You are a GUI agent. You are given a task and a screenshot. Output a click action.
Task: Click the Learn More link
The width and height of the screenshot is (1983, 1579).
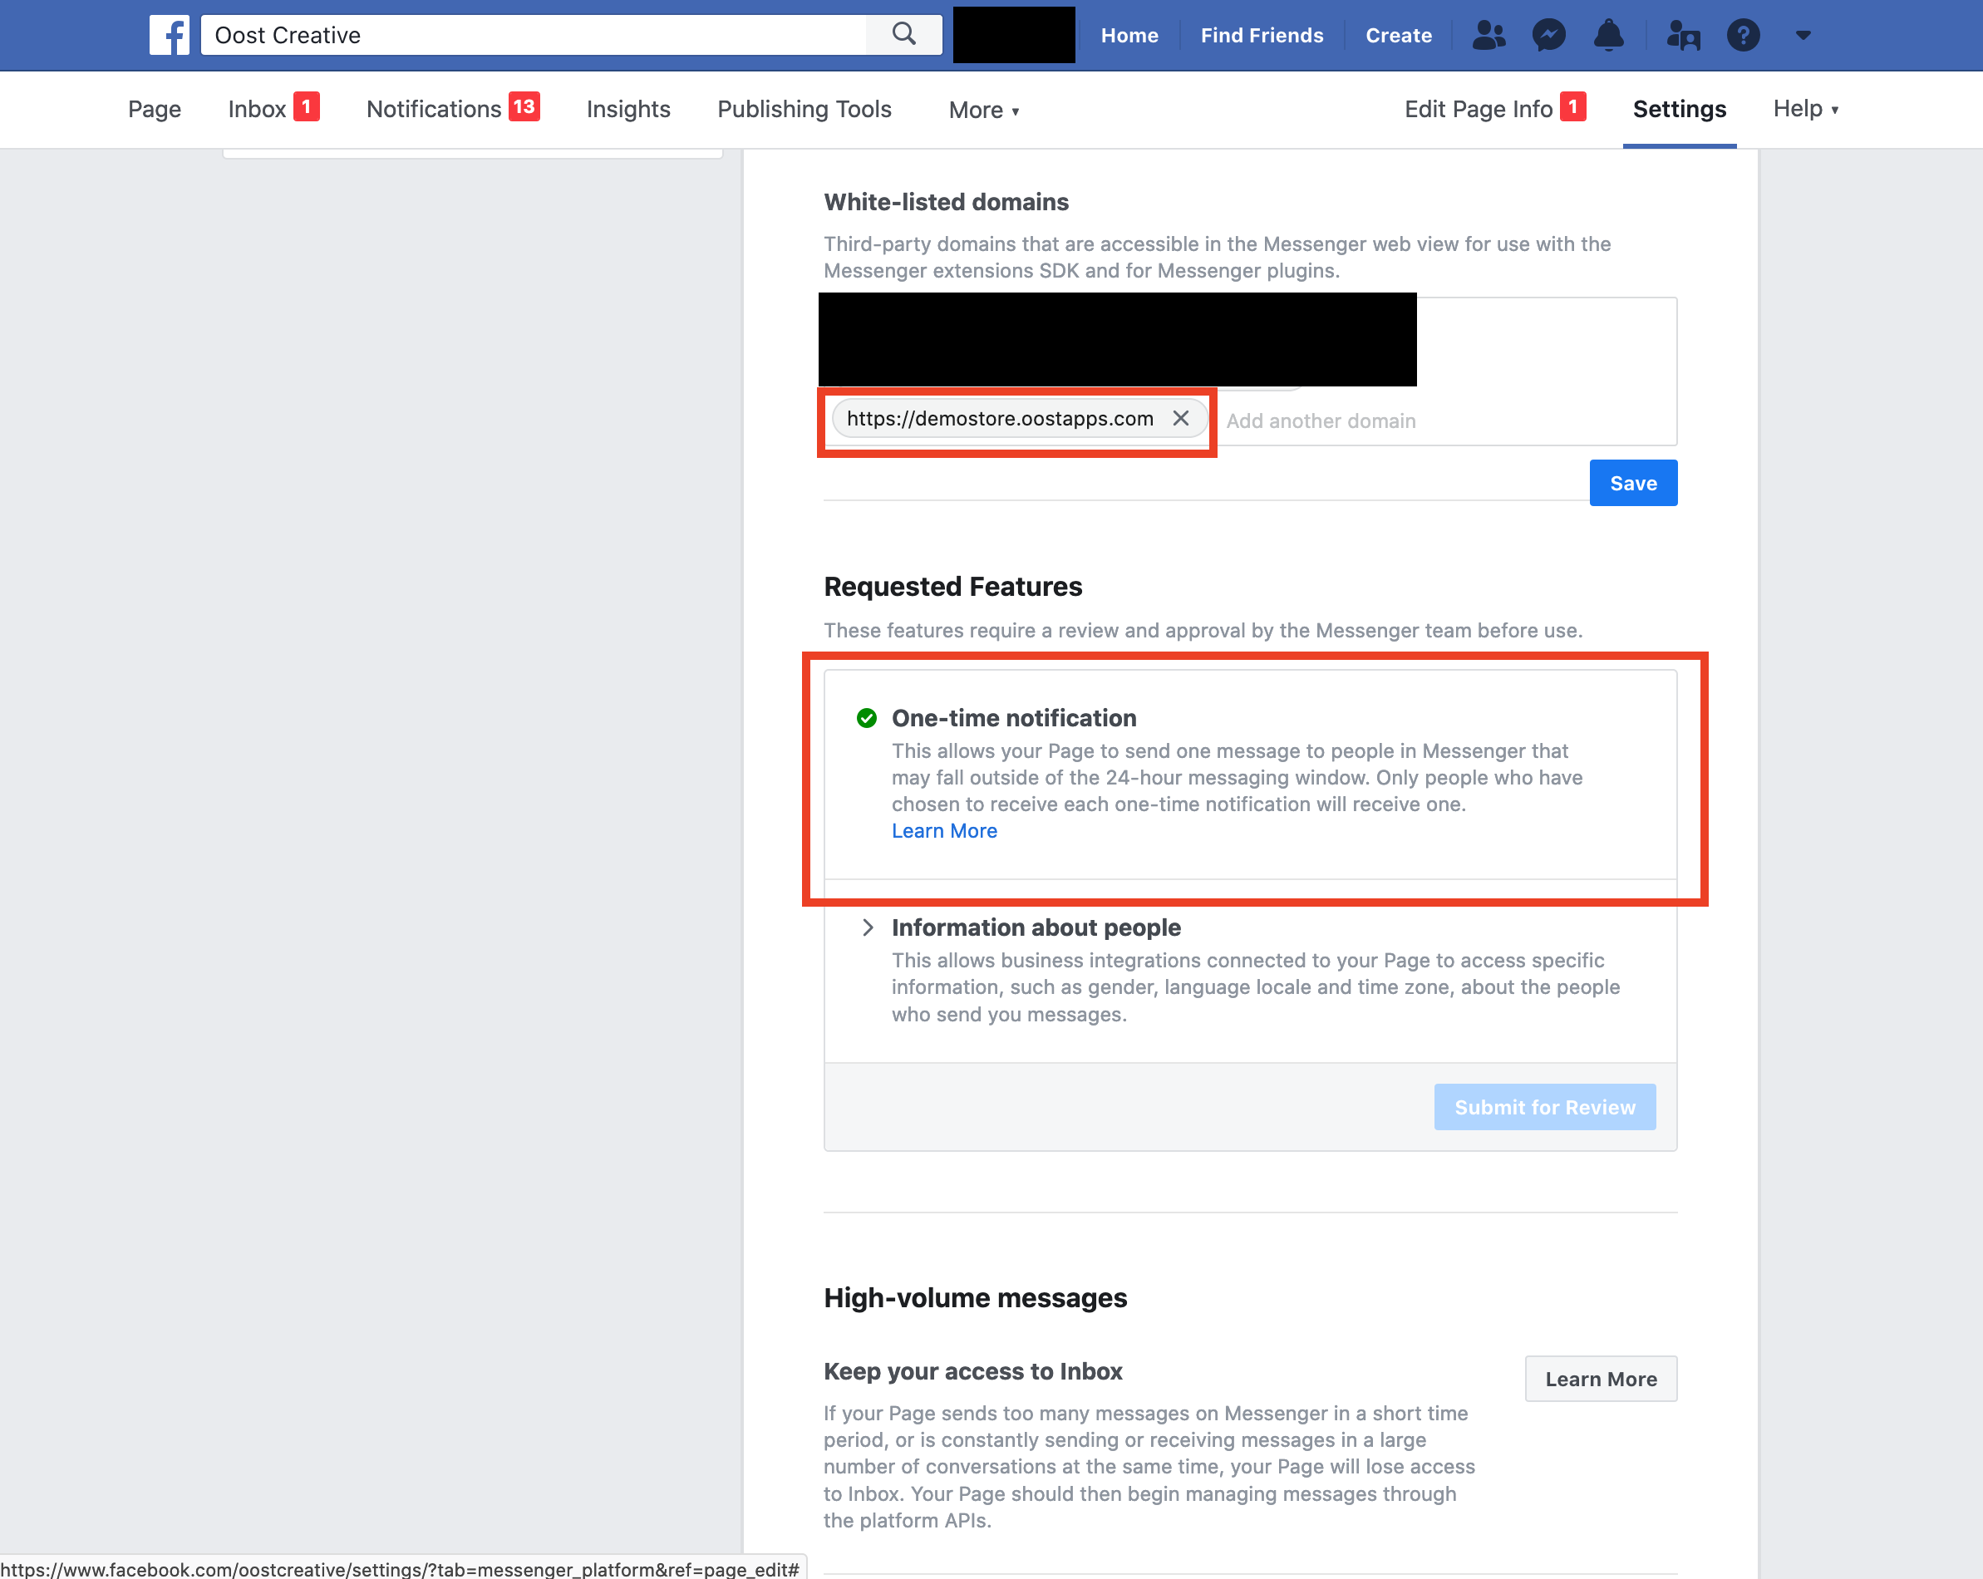click(944, 829)
